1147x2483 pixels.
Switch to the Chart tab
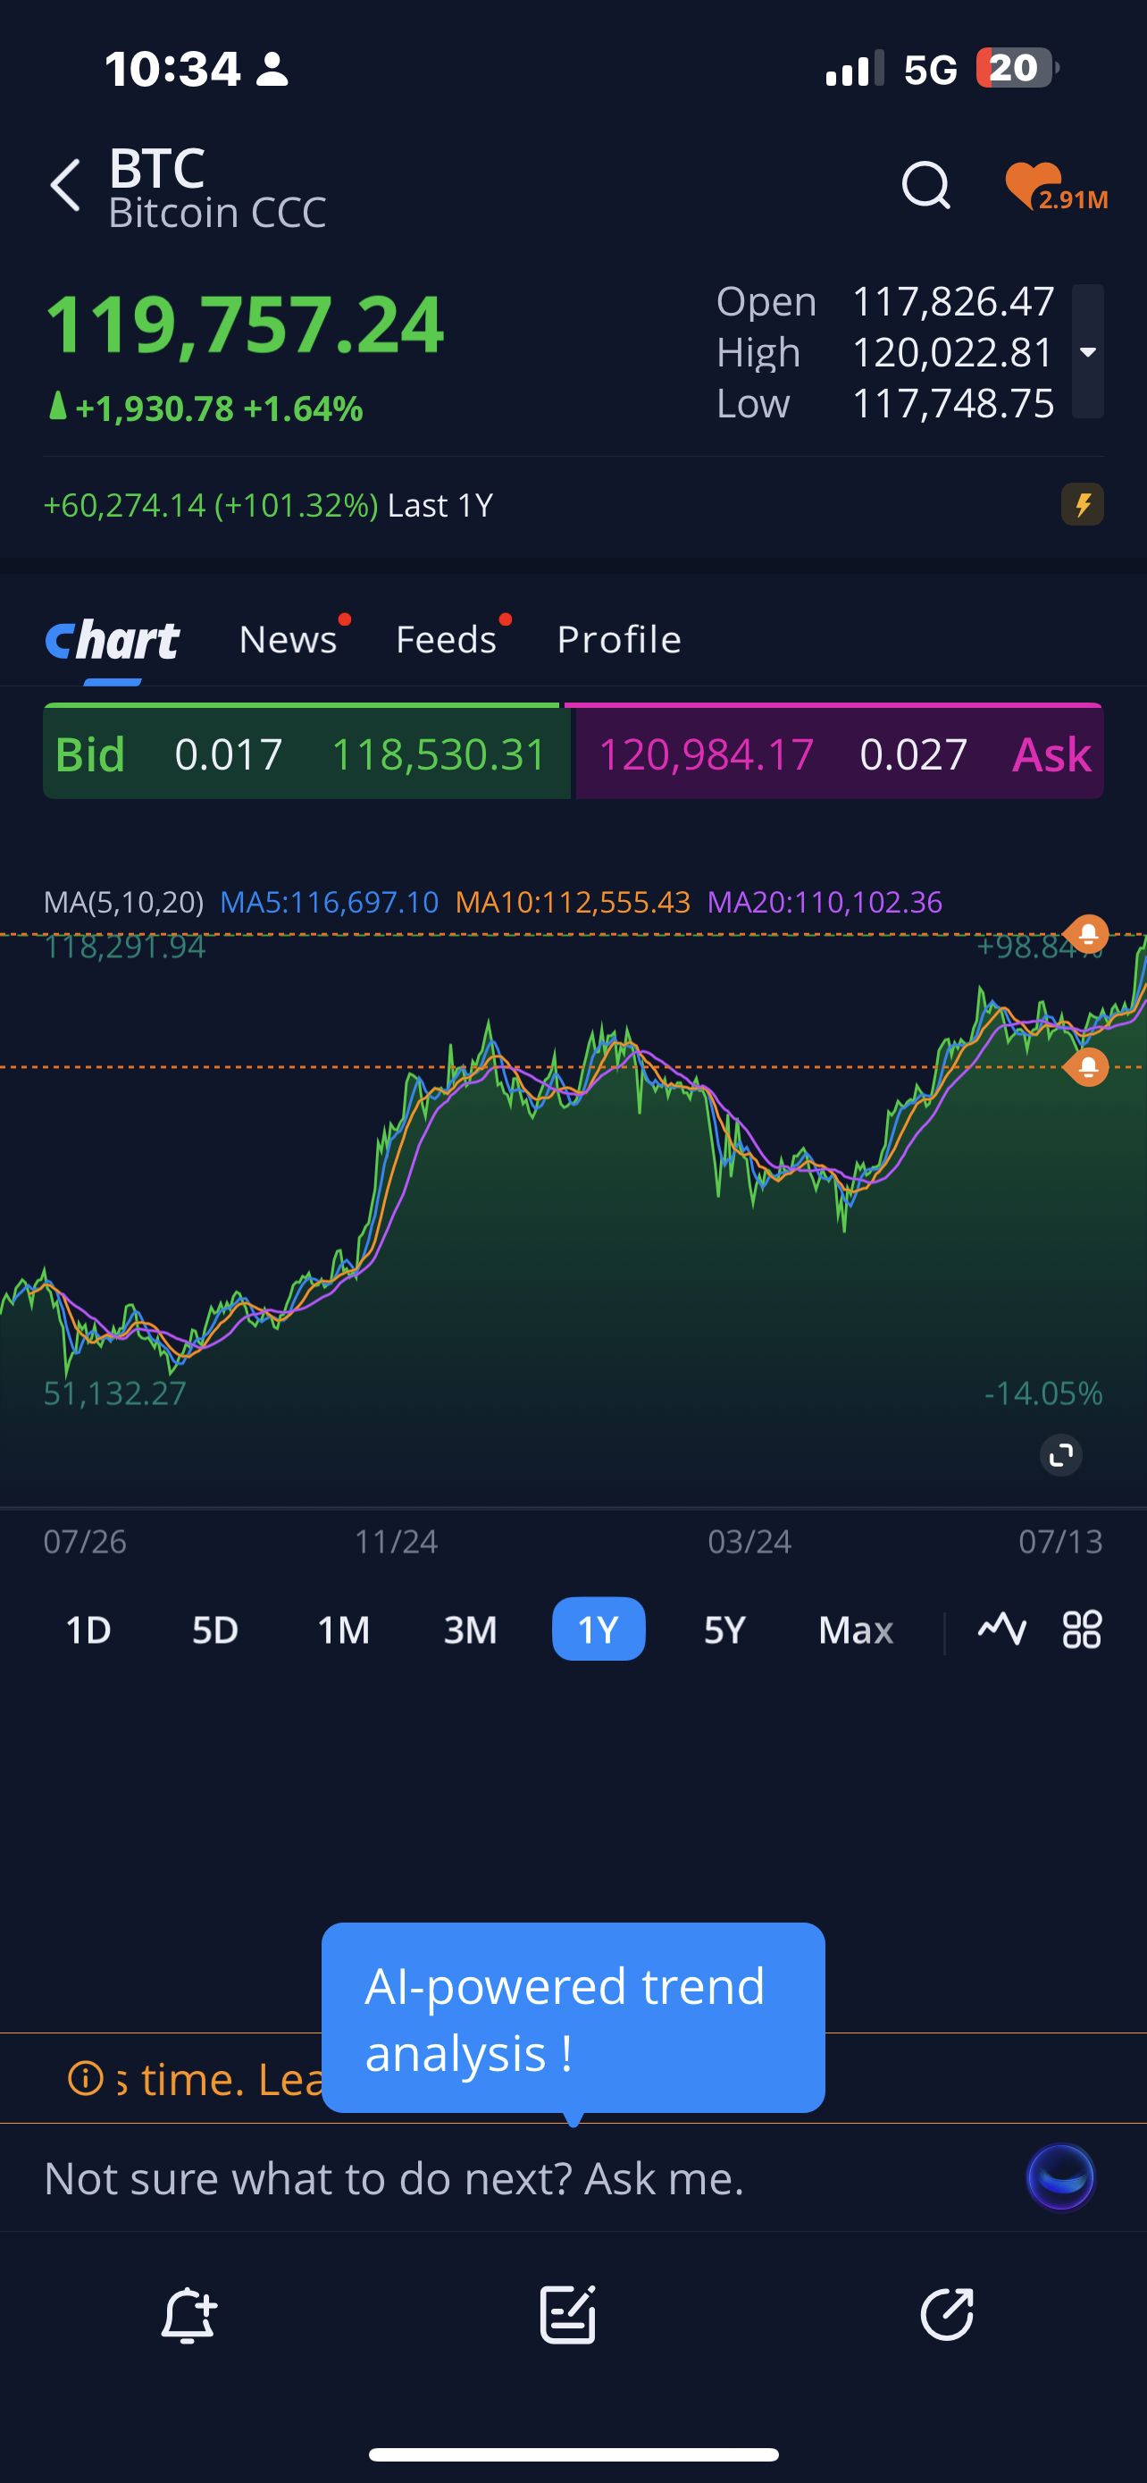[x=113, y=640]
